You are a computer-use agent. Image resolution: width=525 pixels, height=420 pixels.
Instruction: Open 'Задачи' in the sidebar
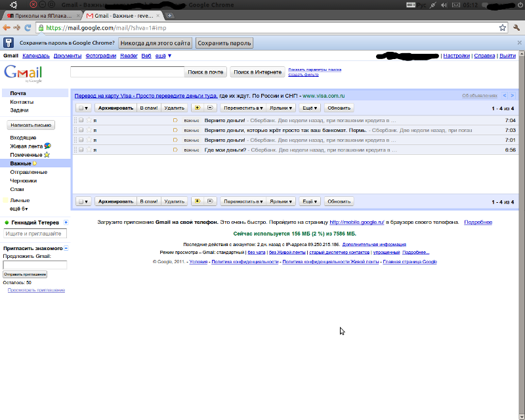click(19, 110)
